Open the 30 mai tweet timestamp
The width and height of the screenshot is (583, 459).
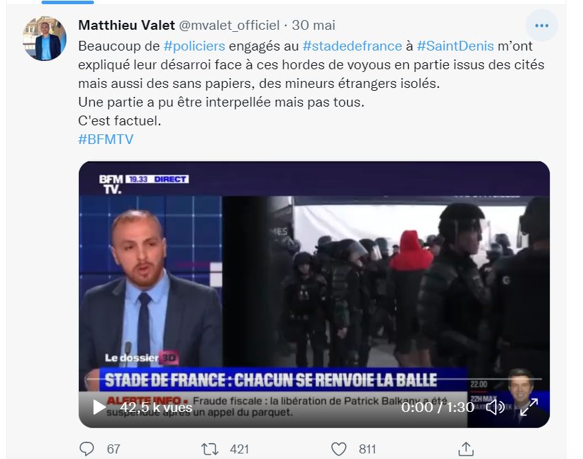pyautogui.click(x=313, y=26)
